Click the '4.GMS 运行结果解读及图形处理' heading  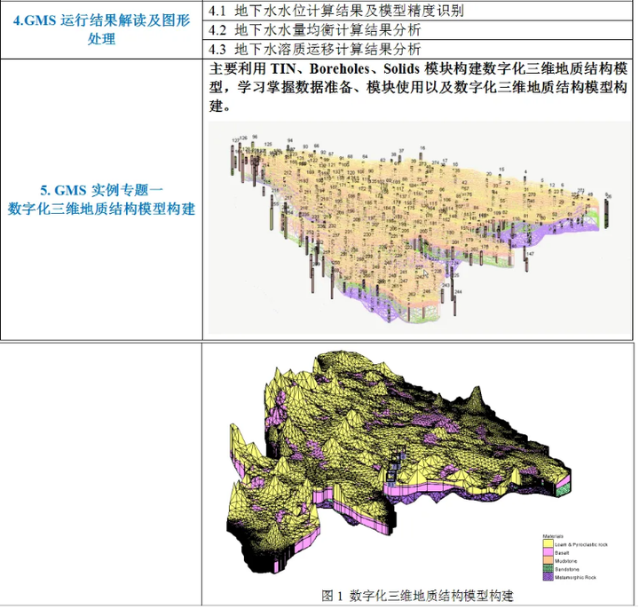[x=101, y=29]
